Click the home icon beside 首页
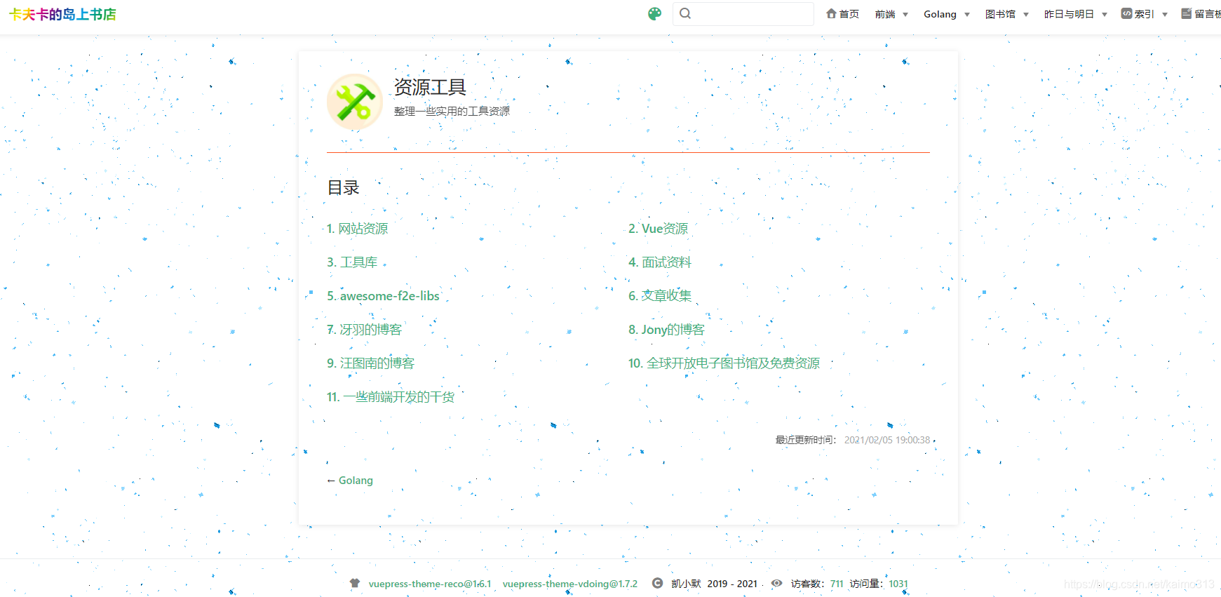Image resolution: width=1221 pixels, height=597 pixels. coord(831,13)
